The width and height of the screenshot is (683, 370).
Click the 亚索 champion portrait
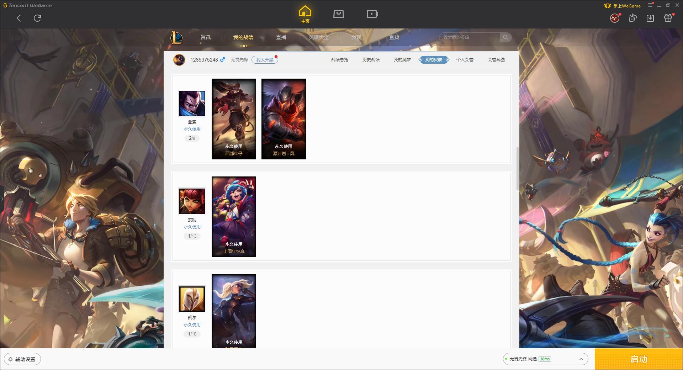192,104
